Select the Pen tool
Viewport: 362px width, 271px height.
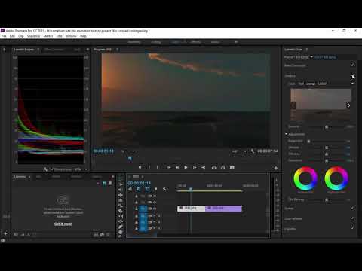[x=121, y=227]
